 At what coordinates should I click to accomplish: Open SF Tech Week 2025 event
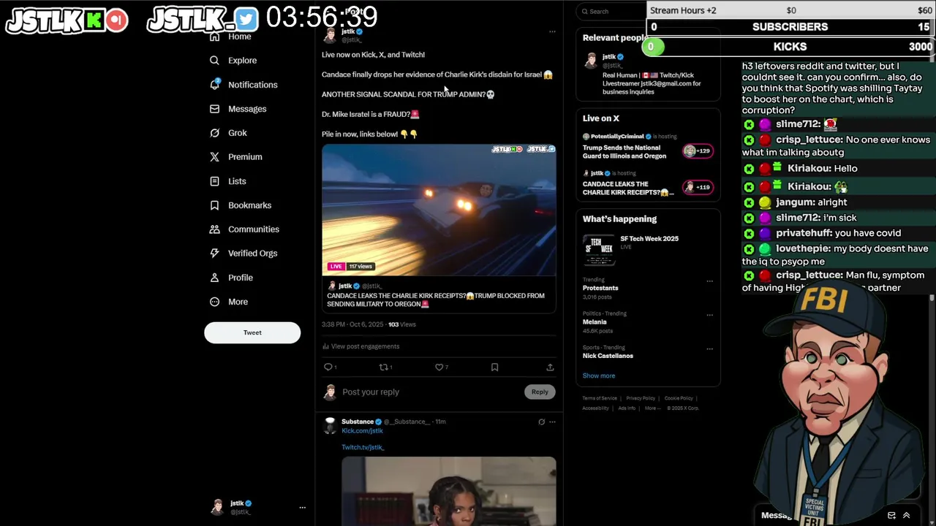[649, 249]
